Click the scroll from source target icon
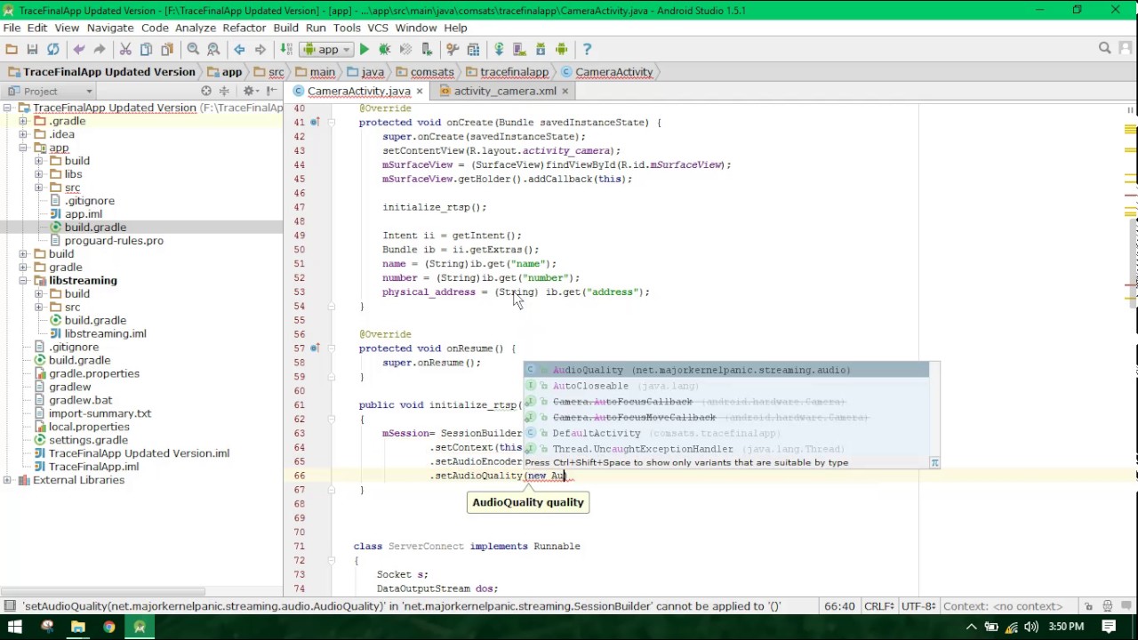The height and width of the screenshot is (640, 1138). [206, 91]
